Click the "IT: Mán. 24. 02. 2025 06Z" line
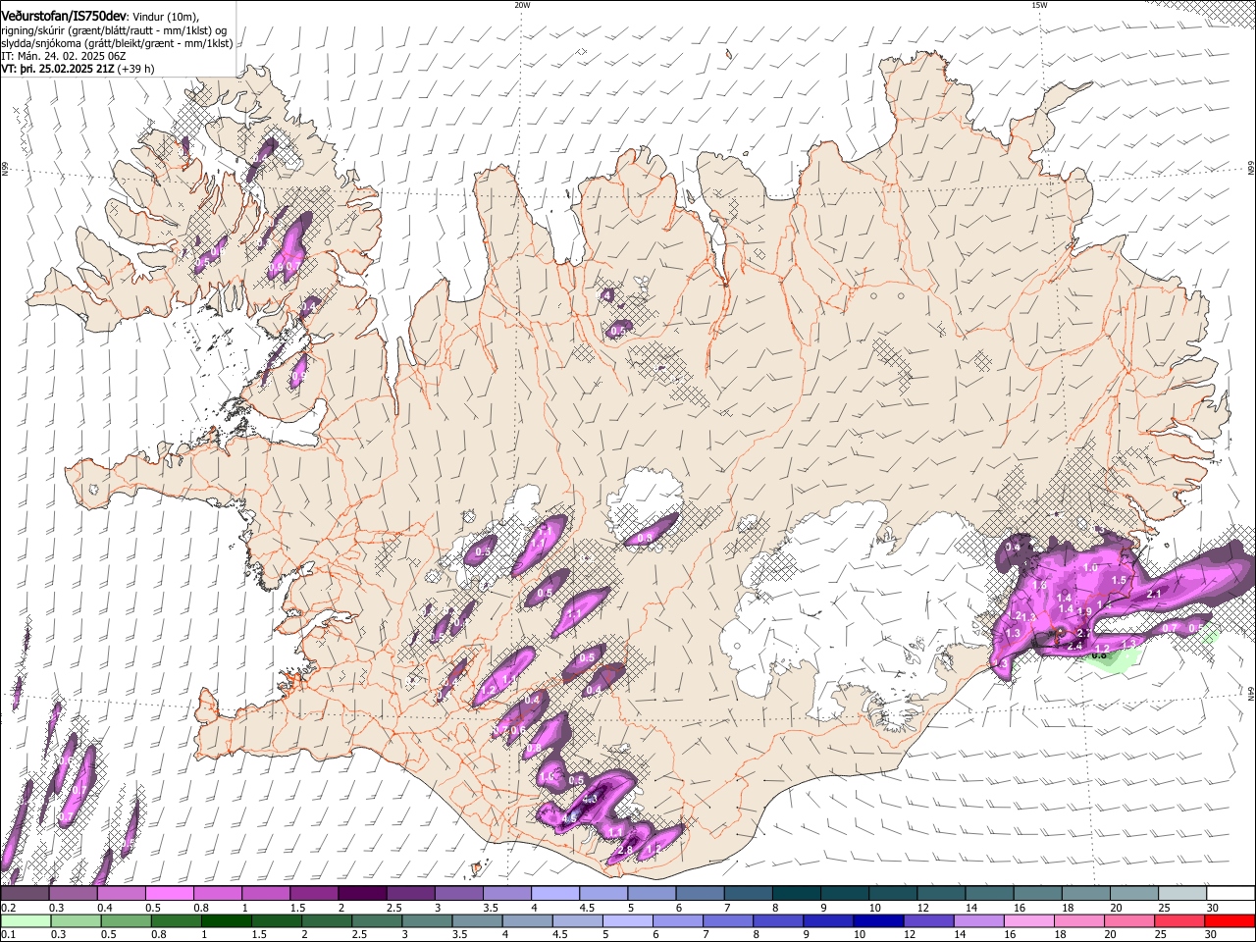The height and width of the screenshot is (942, 1256). tap(64, 56)
